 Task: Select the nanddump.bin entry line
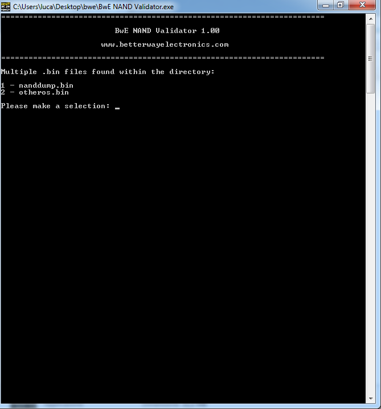pos(37,85)
